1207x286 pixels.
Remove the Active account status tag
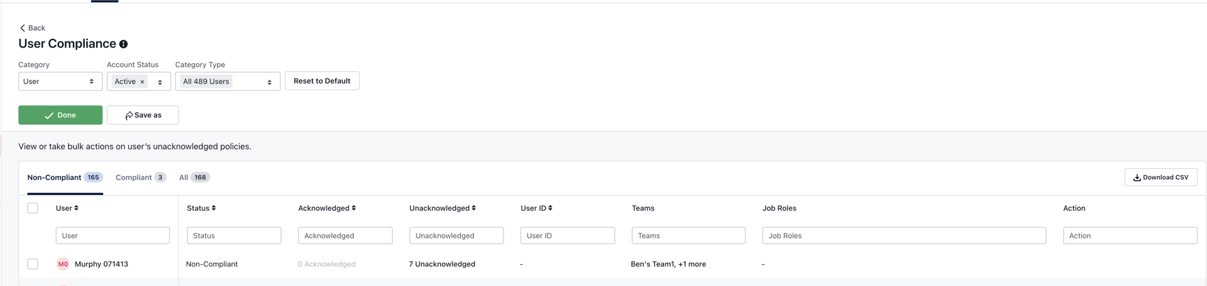[142, 82]
